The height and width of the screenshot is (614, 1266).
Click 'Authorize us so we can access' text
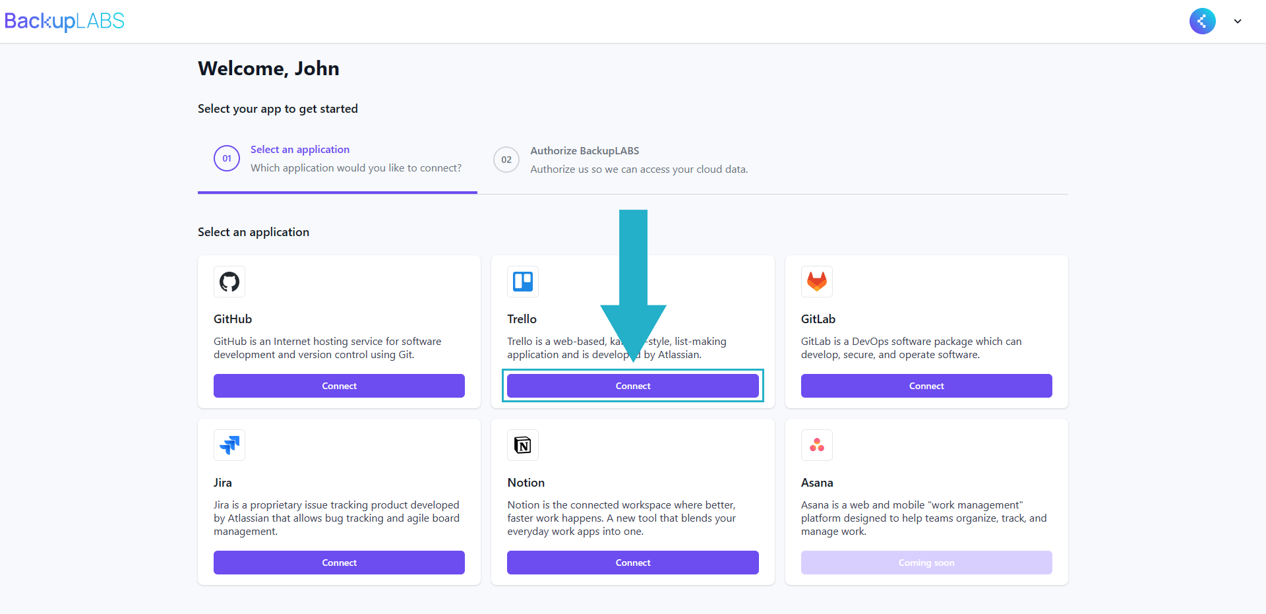pos(639,169)
